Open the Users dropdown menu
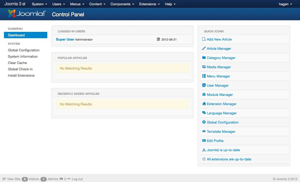 59,4
